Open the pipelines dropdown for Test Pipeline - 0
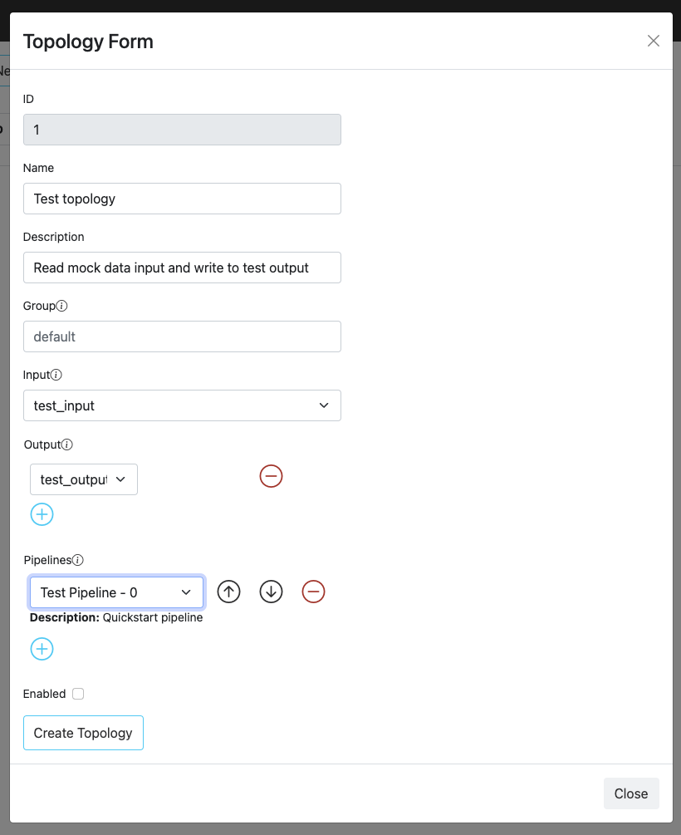Viewport: 681px width, 835px height. click(116, 591)
